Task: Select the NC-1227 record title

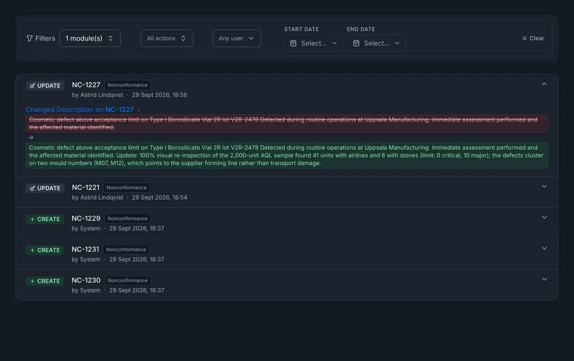Action: (x=86, y=85)
